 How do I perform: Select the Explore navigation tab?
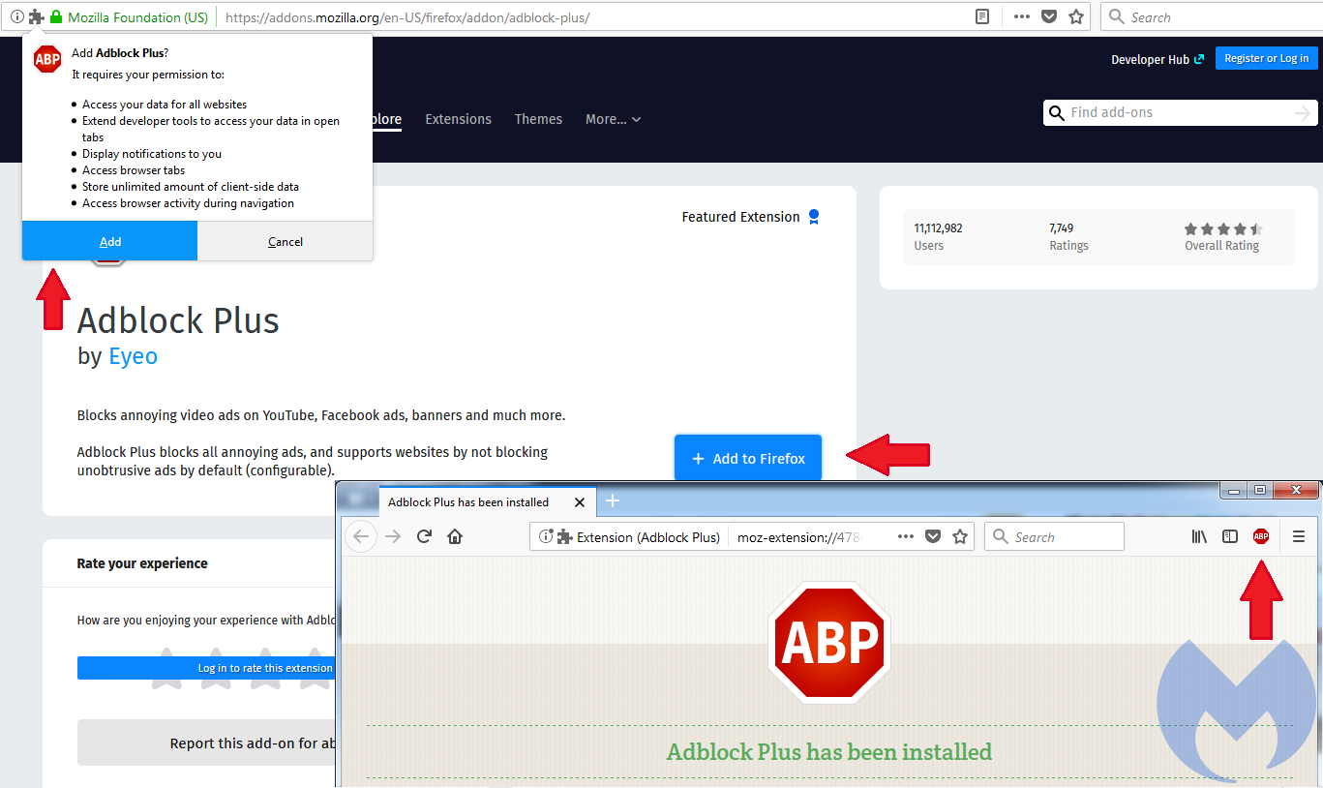point(387,119)
